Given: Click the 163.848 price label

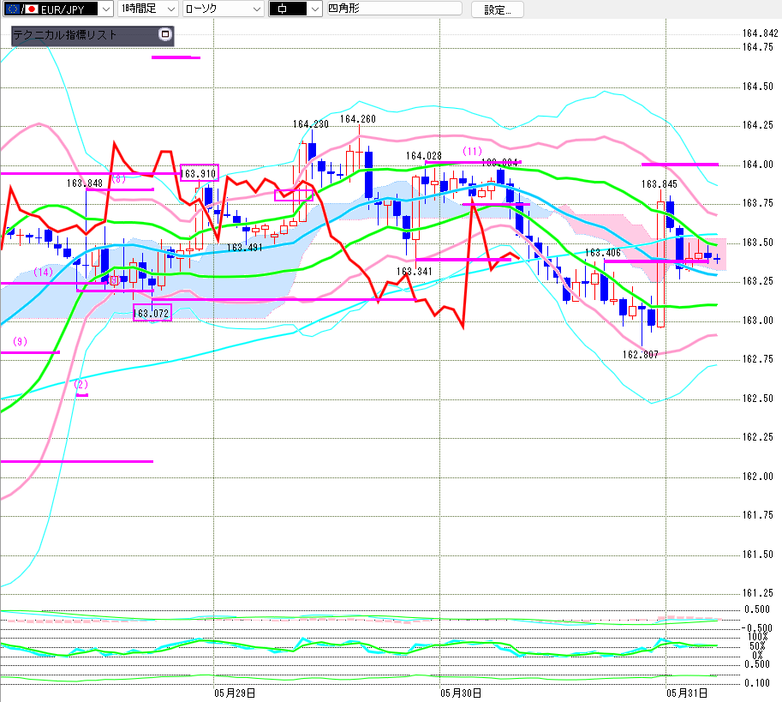Looking at the screenshot, I should (84, 183).
